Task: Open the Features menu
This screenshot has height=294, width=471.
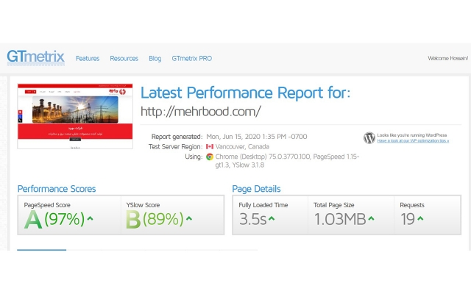Action: pyautogui.click(x=88, y=59)
